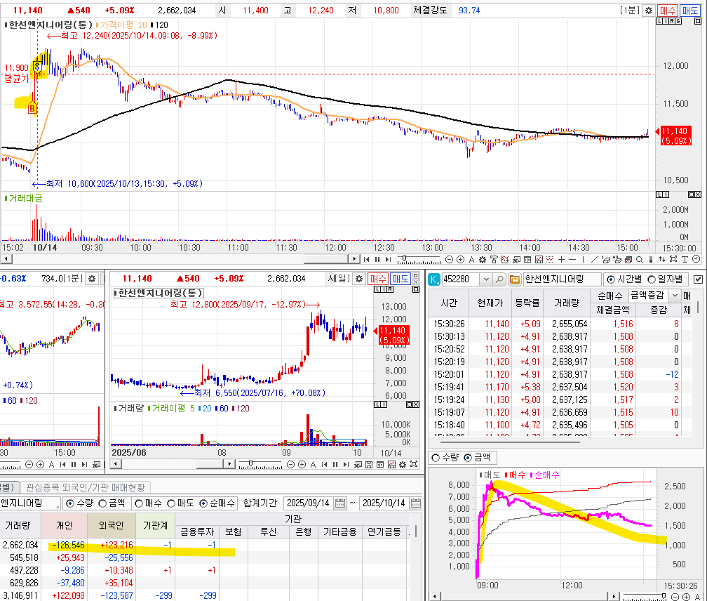Select the crosshair plus tool in minute chart toolbar
This screenshot has height=601, width=707.
tap(561, 260)
